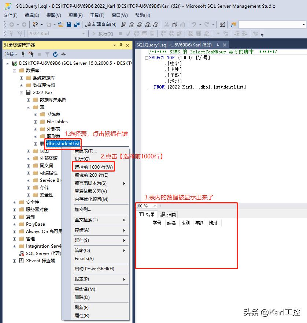
Task: Click the Undo icon
Action: pyautogui.click(x=194, y=25)
